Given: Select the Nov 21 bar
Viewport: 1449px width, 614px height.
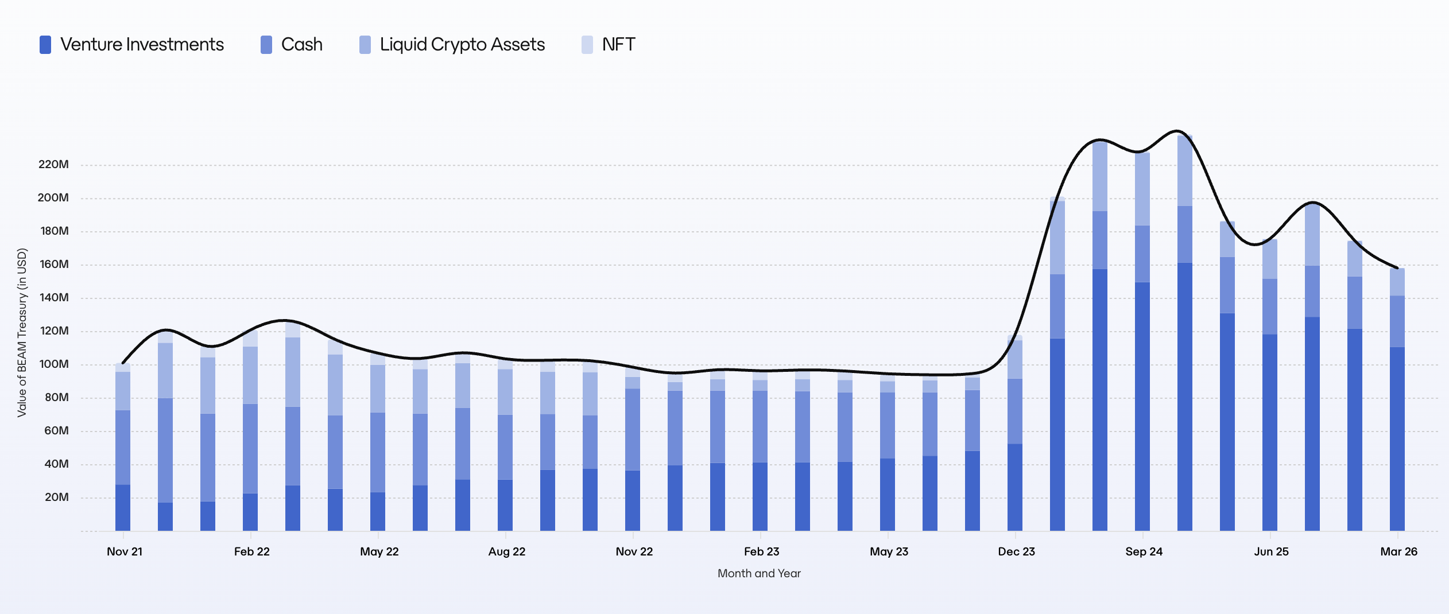Looking at the screenshot, I should point(123,447).
